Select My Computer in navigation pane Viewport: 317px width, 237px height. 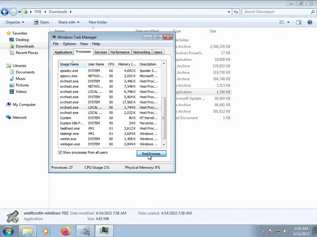(x=24, y=105)
